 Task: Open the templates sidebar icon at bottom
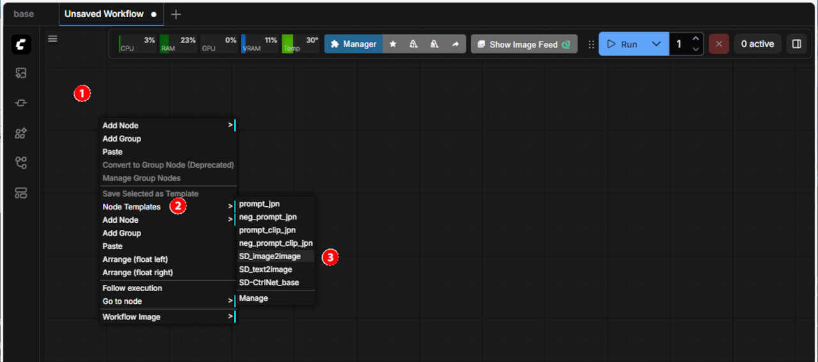point(21,193)
